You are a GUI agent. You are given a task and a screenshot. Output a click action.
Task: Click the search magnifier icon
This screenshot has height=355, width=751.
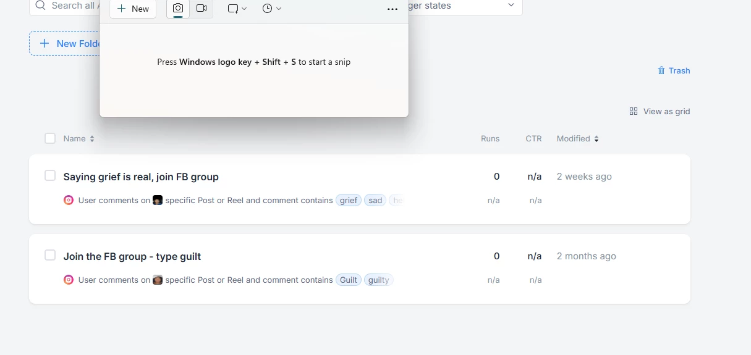click(41, 6)
